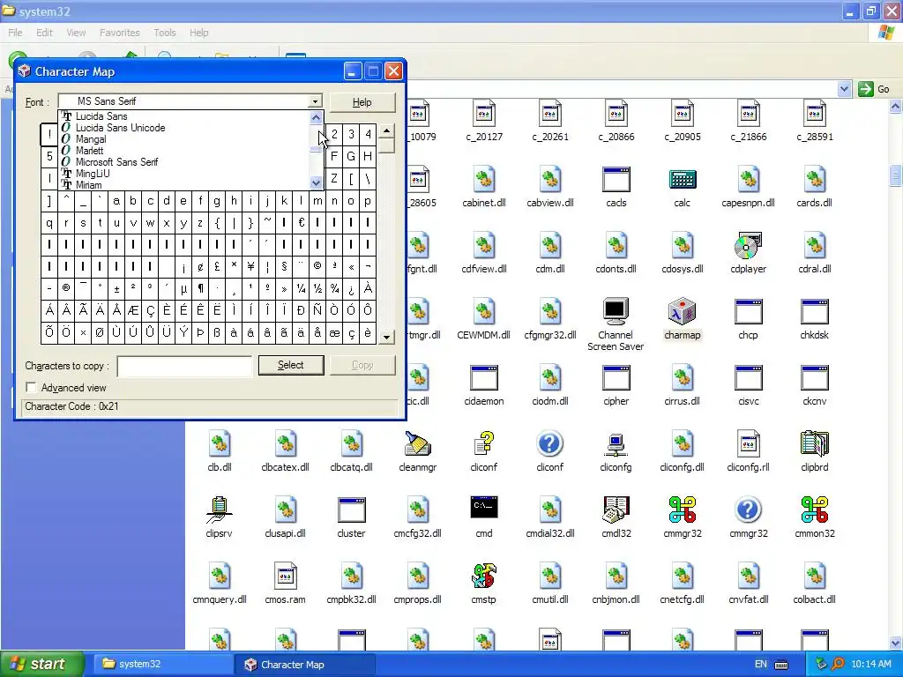
Task: Choose Lucida Sans Unicode font
Action: tap(120, 128)
